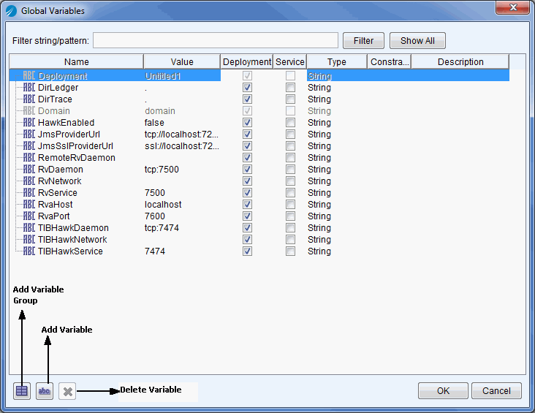This screenshot has width=535, height=413.
Task: Click the ABC icon beside RvService
Action: tap(29, 192)
